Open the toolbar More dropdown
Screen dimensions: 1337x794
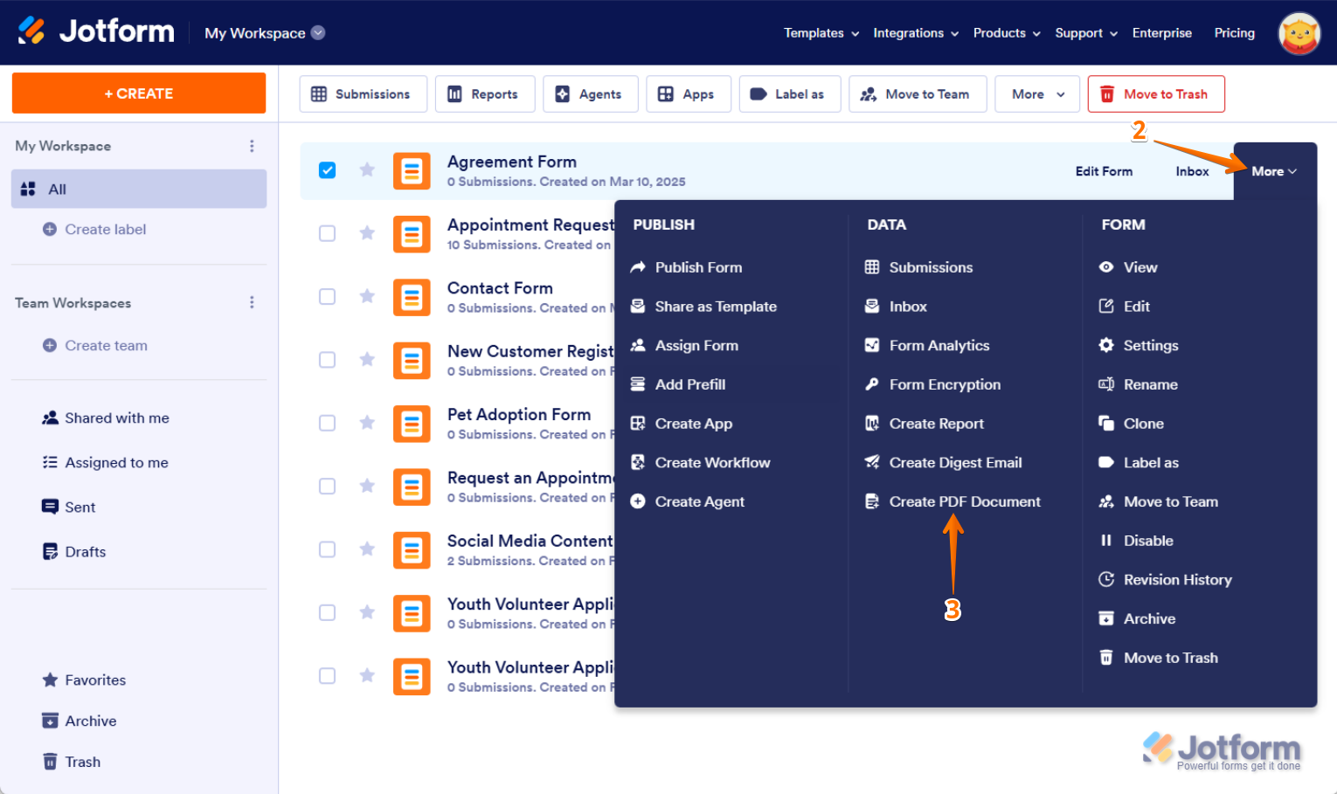coord(1037,94)
